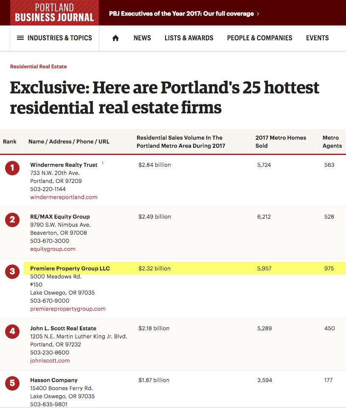Open the LISTS & AWARDS menu
346x408 pixels.
click(189, 38)
